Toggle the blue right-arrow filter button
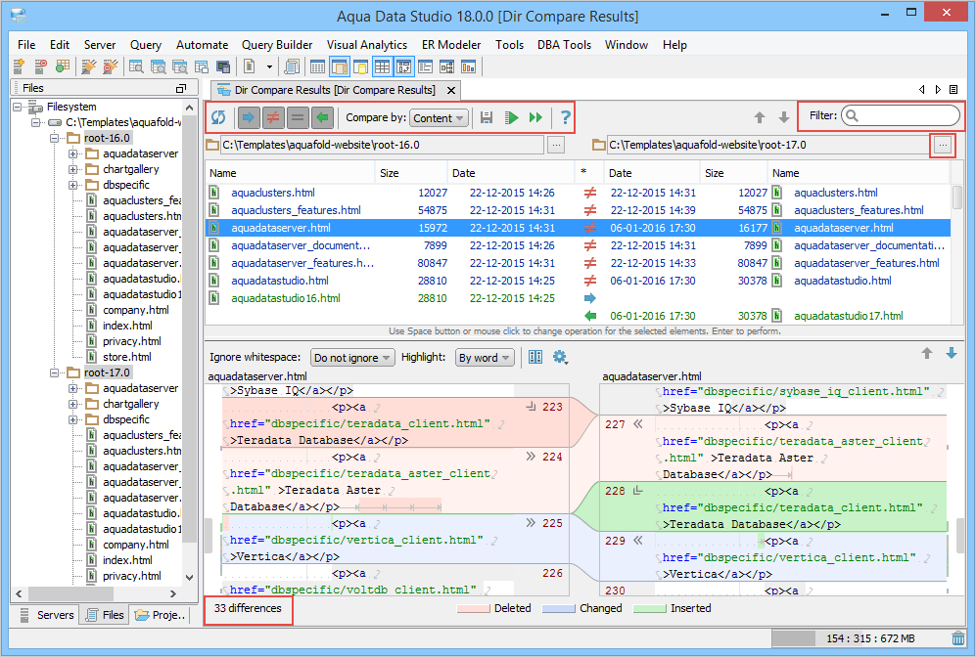976x657 pixels. 250,117
